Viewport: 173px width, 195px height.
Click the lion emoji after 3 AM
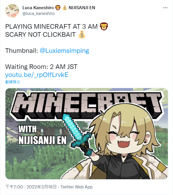click(104, 26)
